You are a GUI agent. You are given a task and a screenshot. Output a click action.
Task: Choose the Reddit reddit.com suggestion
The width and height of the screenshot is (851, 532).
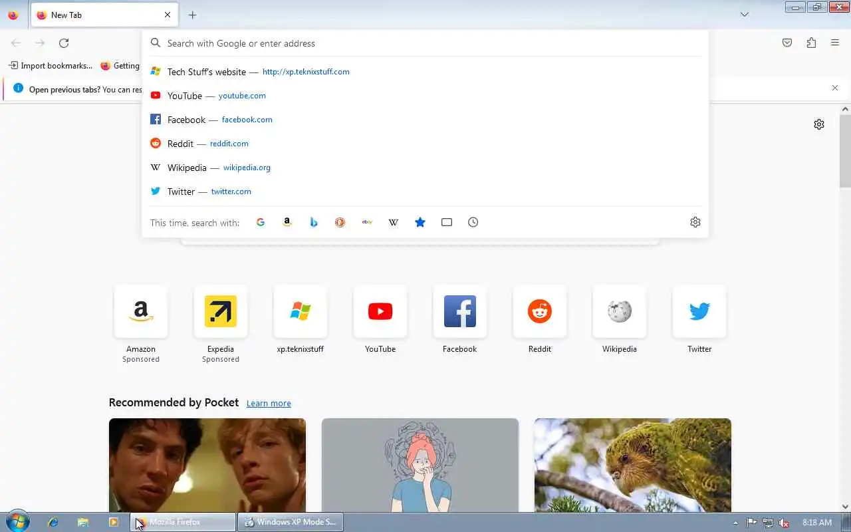pyautogui.click(x=425, y=144)
